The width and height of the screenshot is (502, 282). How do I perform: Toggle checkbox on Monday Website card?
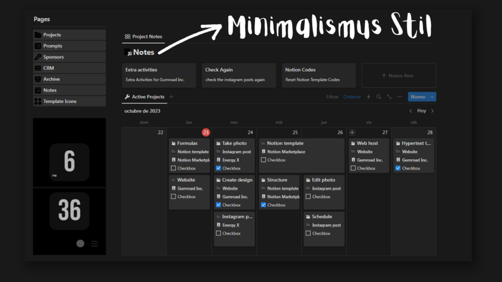[x=173, y=197]
